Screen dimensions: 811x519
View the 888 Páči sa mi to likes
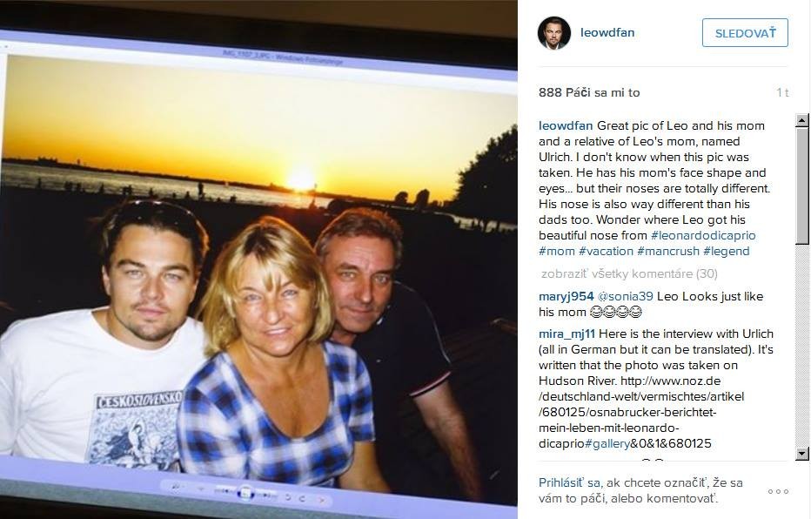589,92
